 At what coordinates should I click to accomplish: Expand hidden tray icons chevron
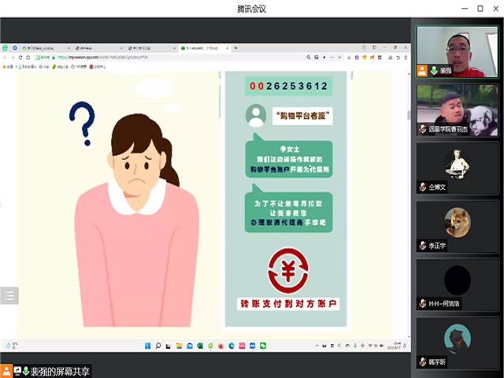317,346
